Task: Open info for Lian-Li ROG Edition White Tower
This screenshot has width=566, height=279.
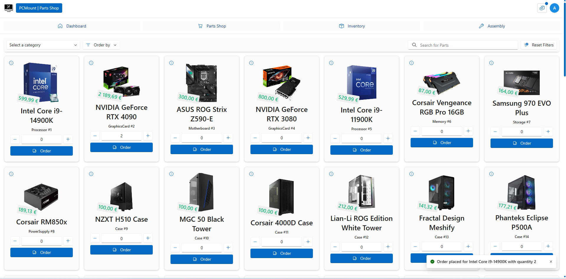Action: point(331,174)
